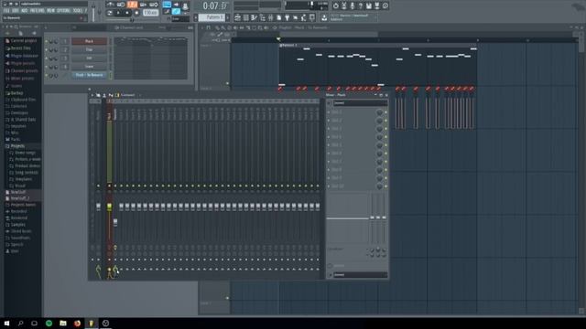
Task: Select the Hat channel button
Action: (89, 58)
